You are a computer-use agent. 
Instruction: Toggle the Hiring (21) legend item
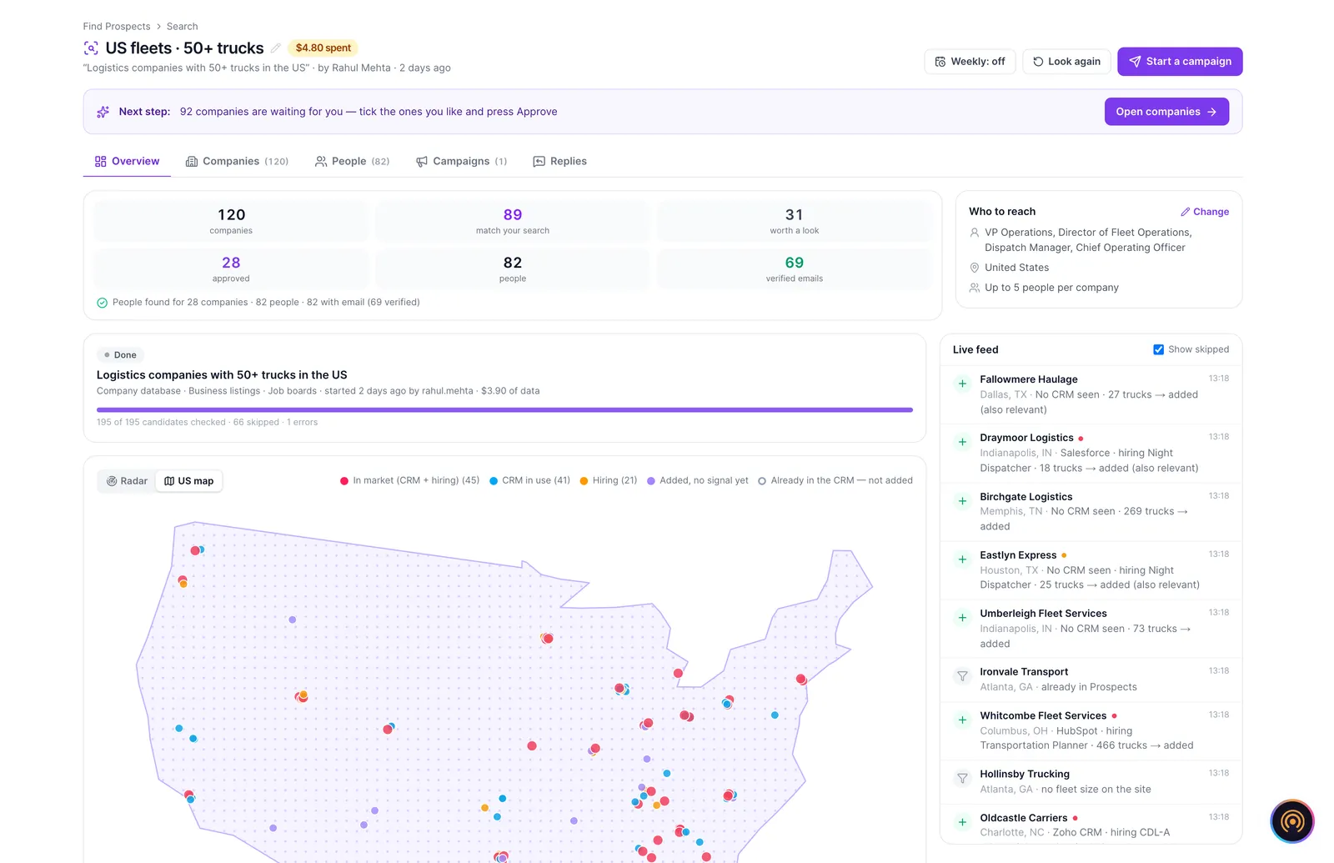pyautogui.click(x=609, y=480)
